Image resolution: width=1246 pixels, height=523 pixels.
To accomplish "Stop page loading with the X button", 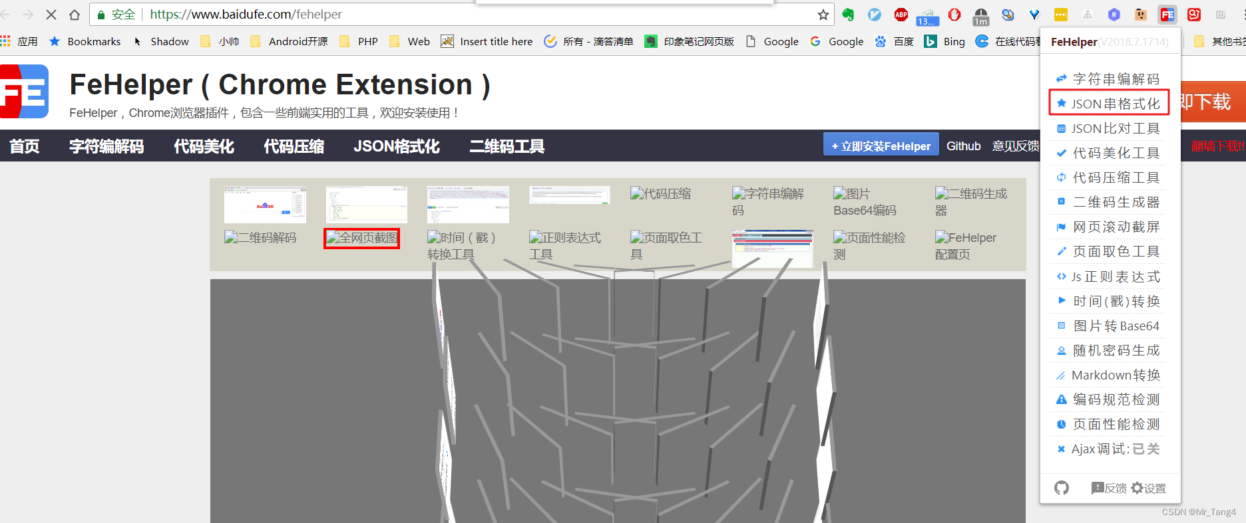I will 51,15.
